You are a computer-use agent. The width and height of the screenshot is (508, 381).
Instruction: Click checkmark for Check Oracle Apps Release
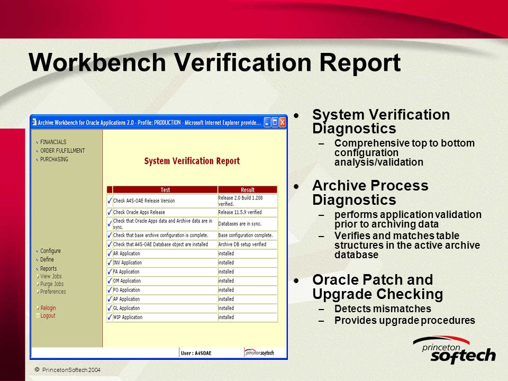coord(110,213)
